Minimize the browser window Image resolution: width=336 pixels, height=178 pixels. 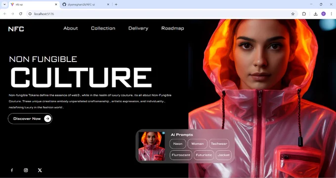coord(311,4)
